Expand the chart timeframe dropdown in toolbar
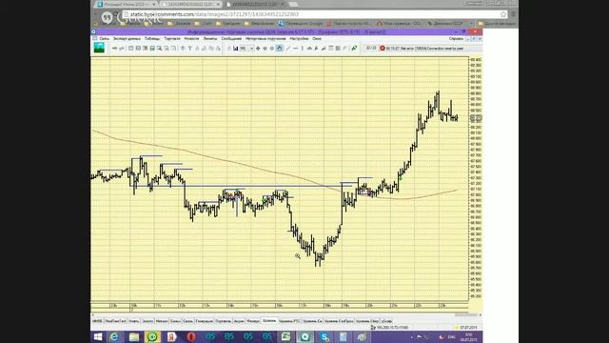 251,49
